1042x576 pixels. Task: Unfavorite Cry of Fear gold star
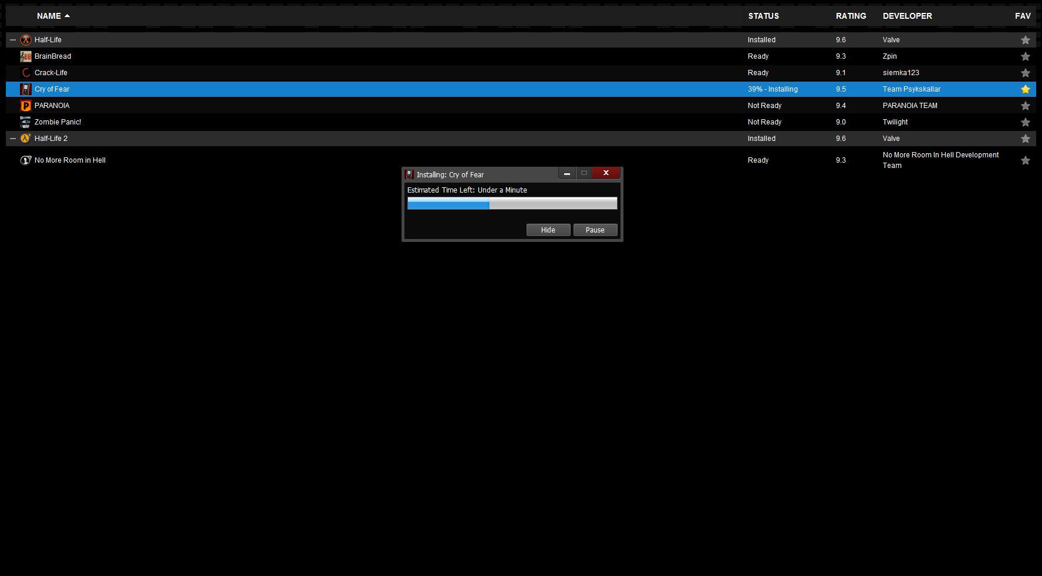tap(1026, 89)
